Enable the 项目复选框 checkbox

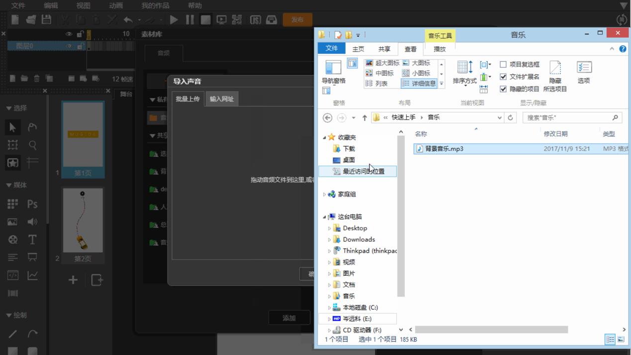503,65
